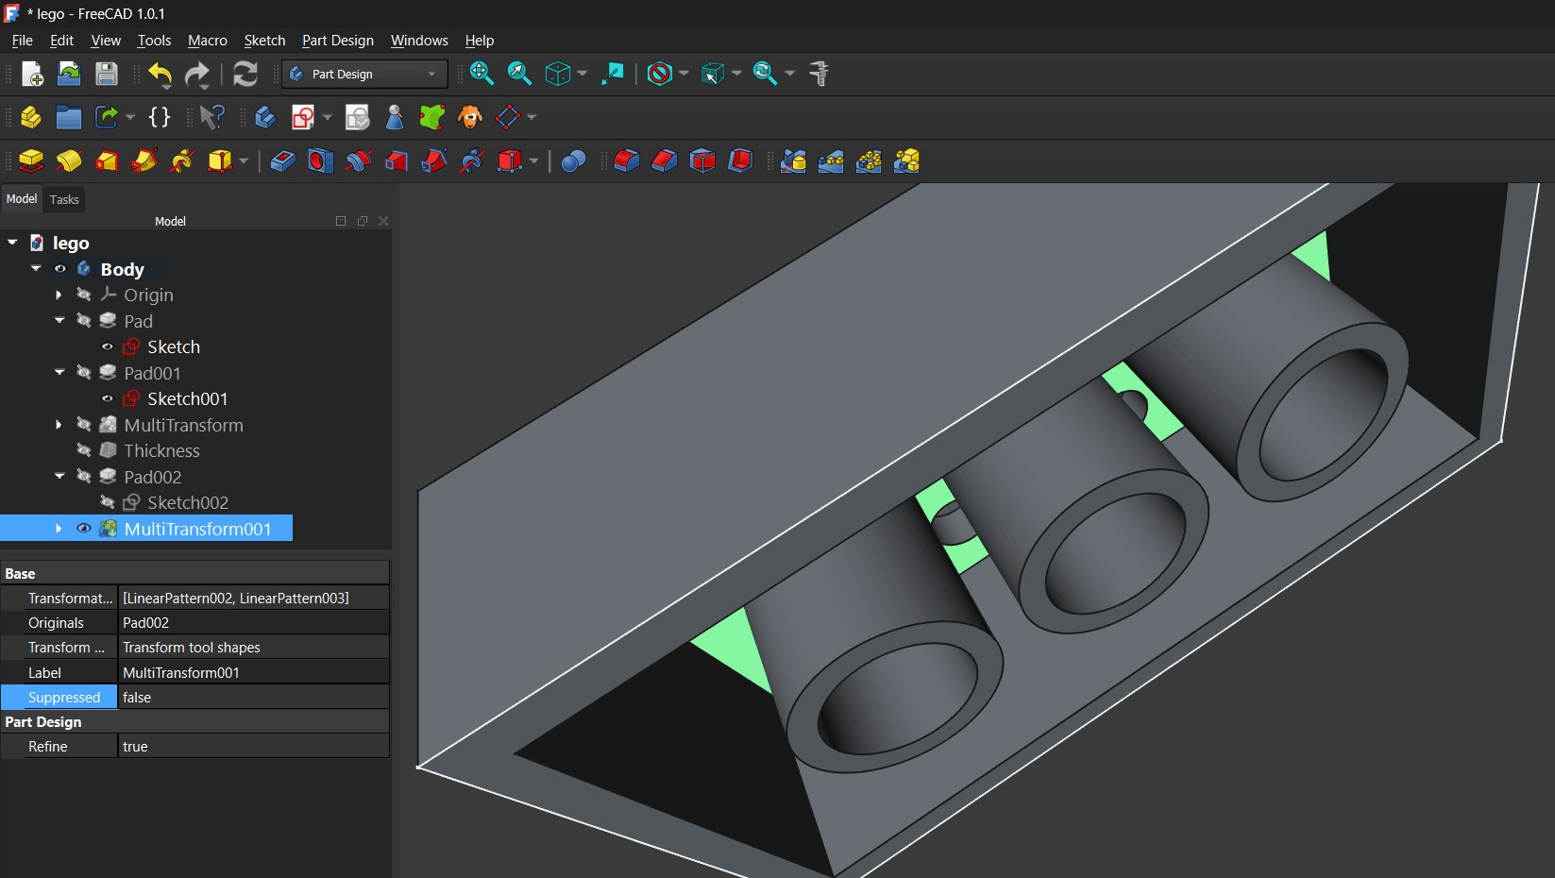The image size is (1555, 878).
Task: Show the hidden Sketch002 item
Action: (108, 502)
